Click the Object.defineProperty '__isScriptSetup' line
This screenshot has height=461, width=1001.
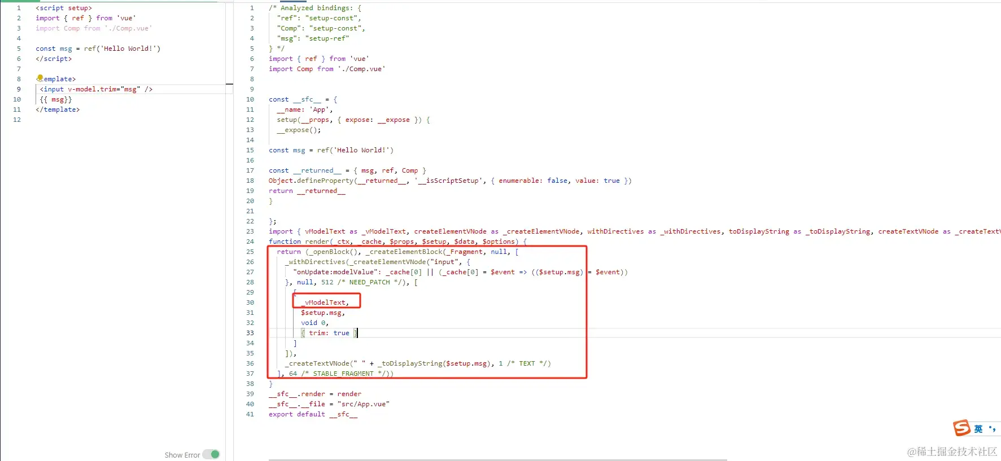click(450, 181)
